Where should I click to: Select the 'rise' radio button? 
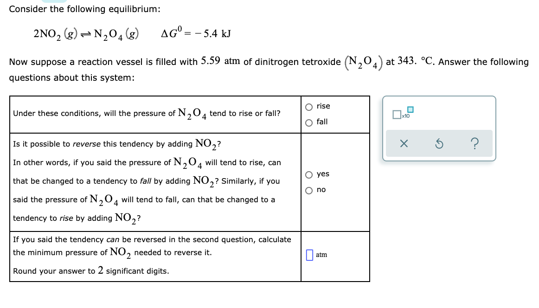coord(309,106)
